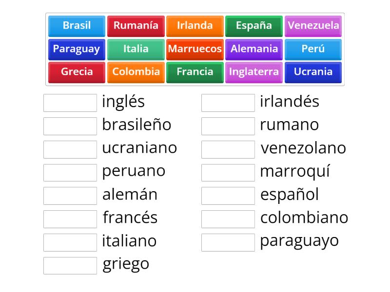Select the Marruecos tile
The width and height of the screenshot is (390, 292).
pyautogui.click(x=195, y=49)
